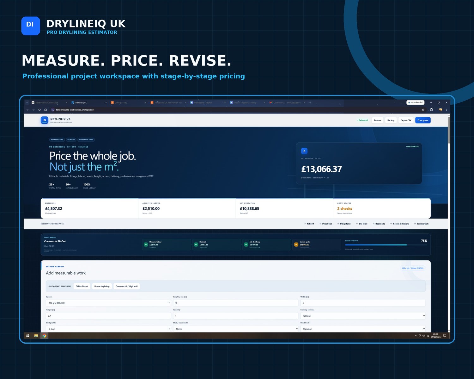The height and width of the screenshot is (379, 474).
Task: Click the browser forward arrow
Action: [33, 110]
